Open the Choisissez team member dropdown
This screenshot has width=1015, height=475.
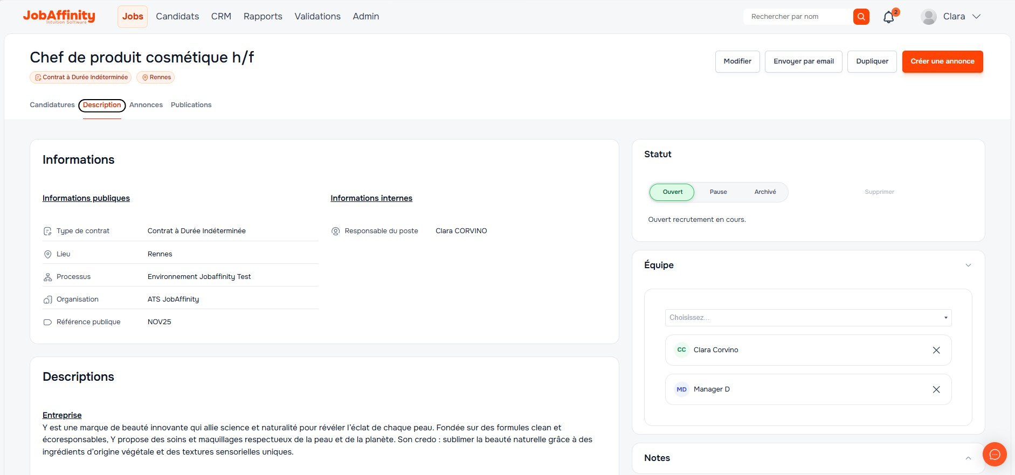pyautogui.click(x=808, y=318)
